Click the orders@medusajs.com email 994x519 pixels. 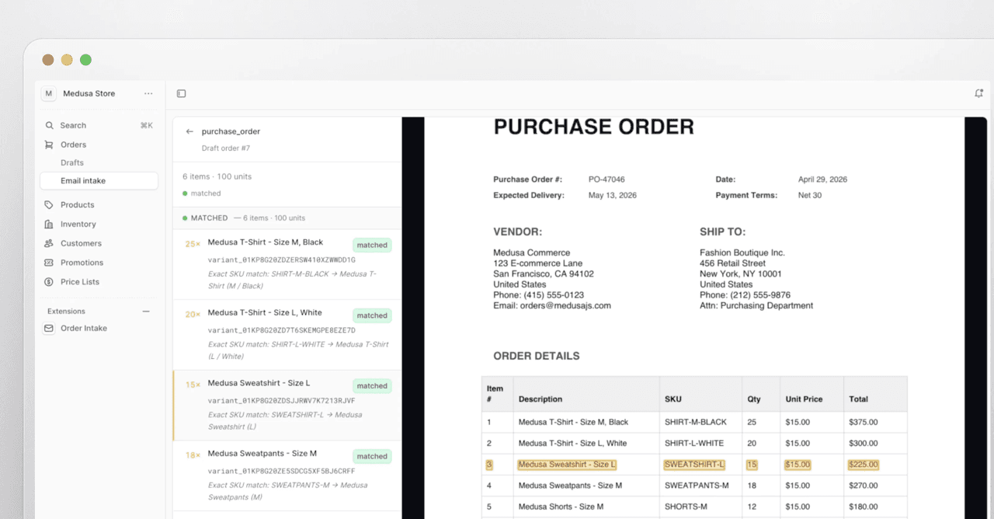[x=565, y=306]
